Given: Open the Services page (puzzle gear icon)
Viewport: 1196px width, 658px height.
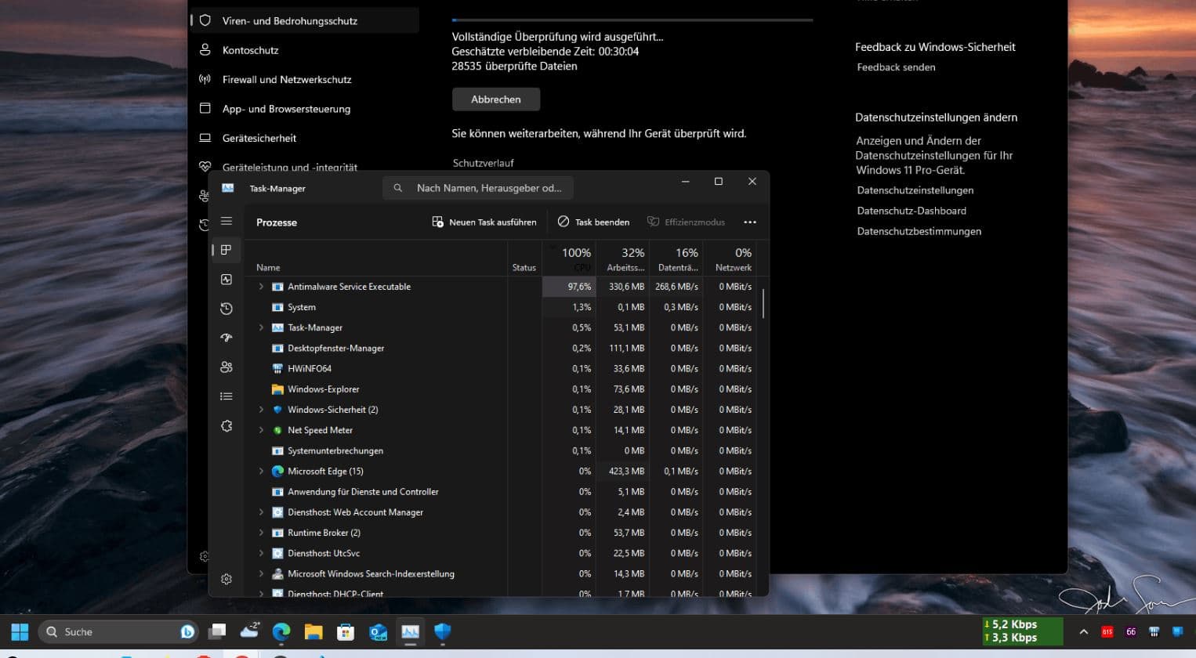Looking at the screenshot, I should point(227,426).
